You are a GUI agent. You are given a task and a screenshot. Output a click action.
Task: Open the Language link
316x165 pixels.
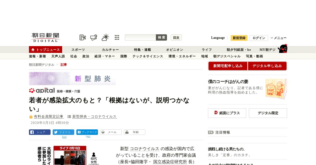coord(218,38)
